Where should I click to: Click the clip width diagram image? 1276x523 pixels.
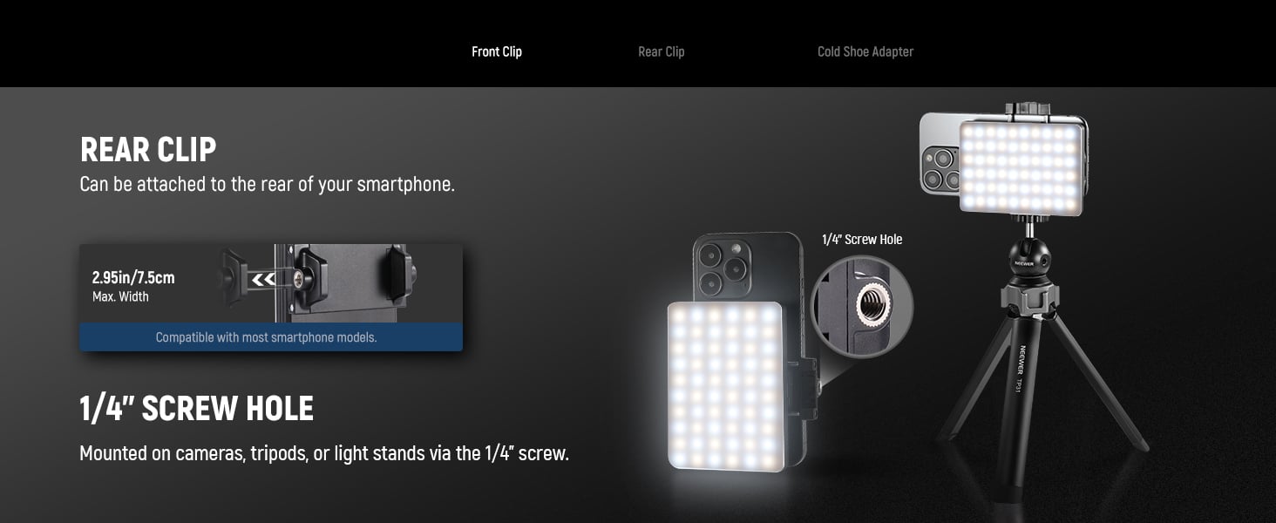316,283
